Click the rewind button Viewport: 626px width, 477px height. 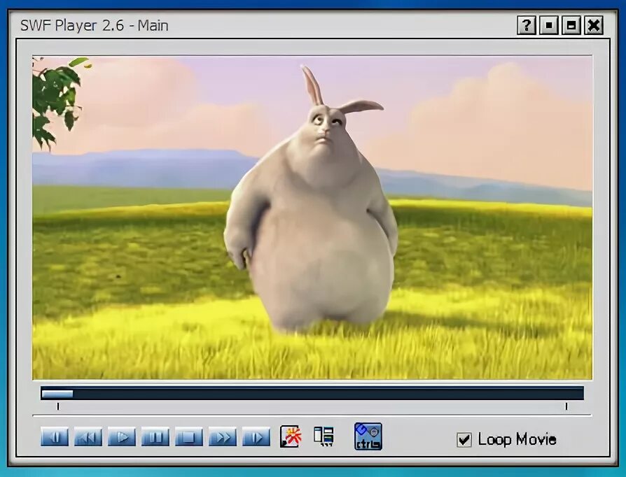coord(88,437)
